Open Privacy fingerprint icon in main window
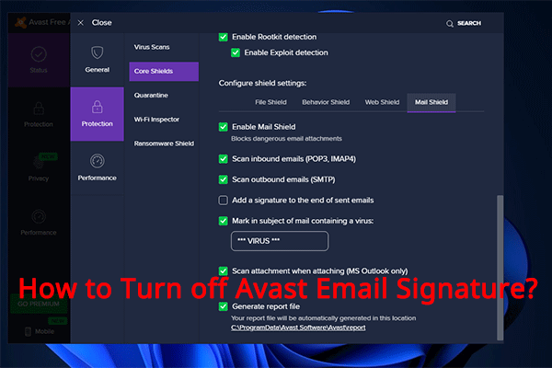Viewport: 552px width, 368px height. pos(38,162)
